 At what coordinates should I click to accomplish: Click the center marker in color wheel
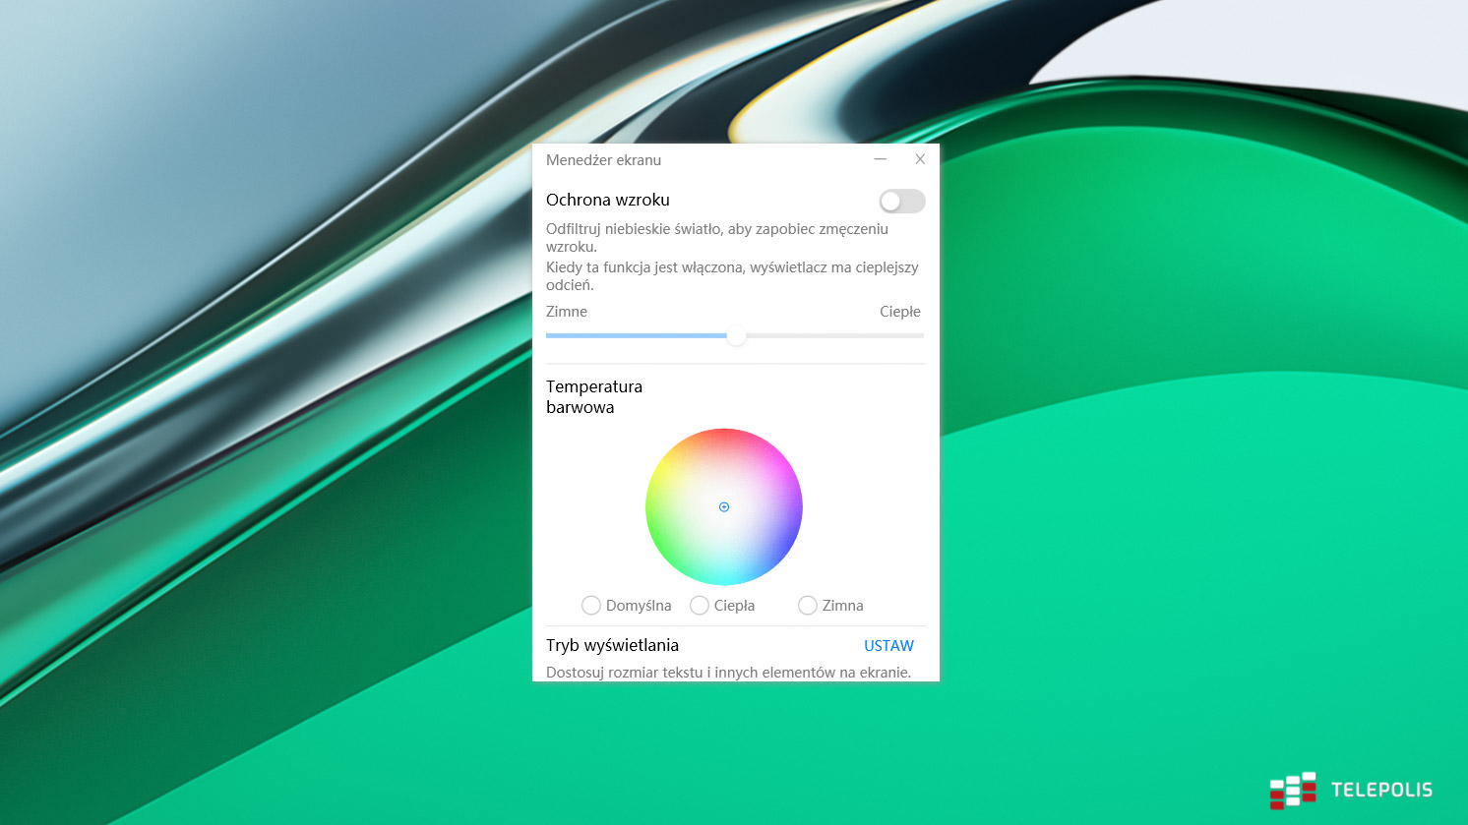724,507
